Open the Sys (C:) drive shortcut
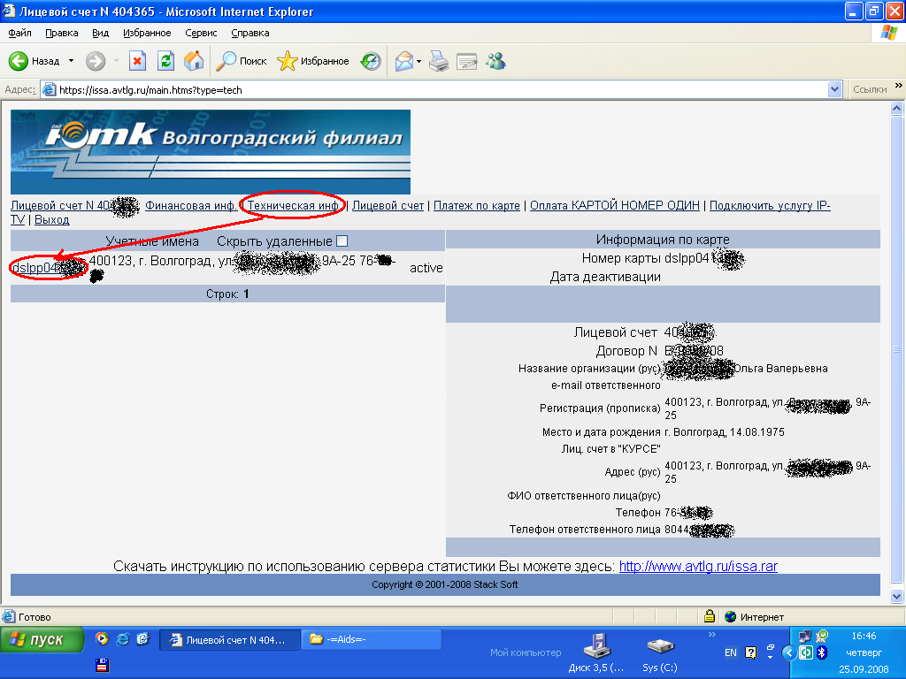 (659, 653)
